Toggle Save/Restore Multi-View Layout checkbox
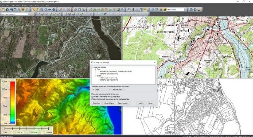 (x=93, y=100)
